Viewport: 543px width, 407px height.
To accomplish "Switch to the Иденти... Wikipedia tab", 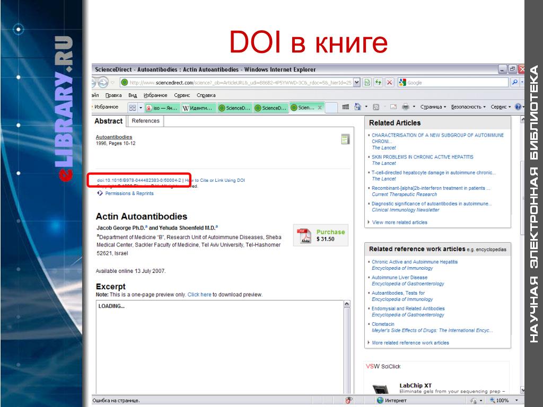I will pos(198,108).
